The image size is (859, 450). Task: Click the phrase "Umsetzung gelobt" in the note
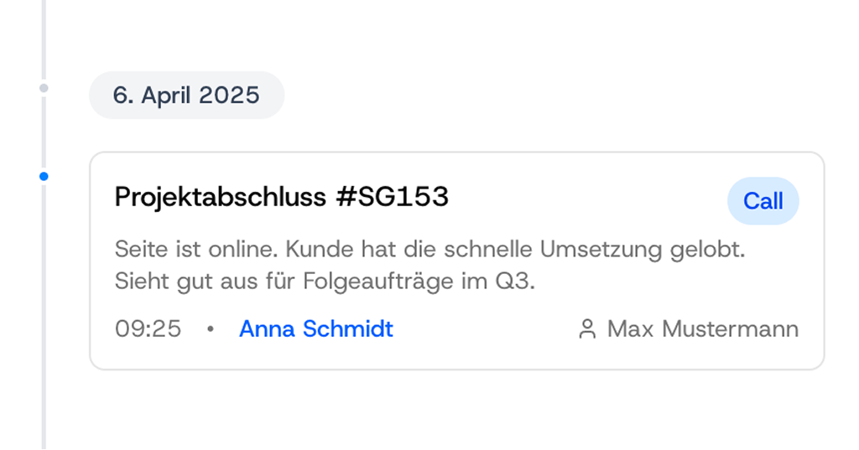pyautogui.click(x=643, y=250)
